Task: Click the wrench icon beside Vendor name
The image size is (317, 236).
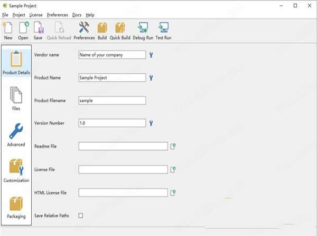Action: coord(151,55)
